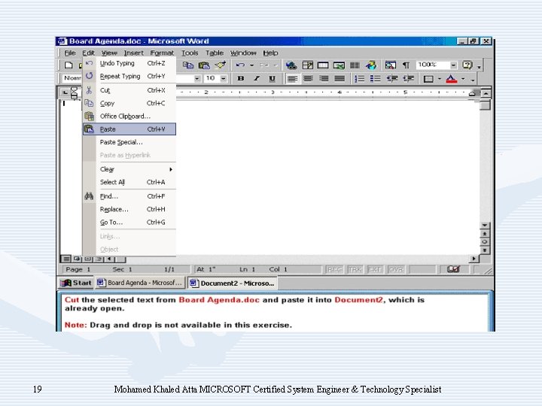Viewport: 542px width, 406px height.
Task: Toggle REC indicator in status bar
Action: [334, 269]
